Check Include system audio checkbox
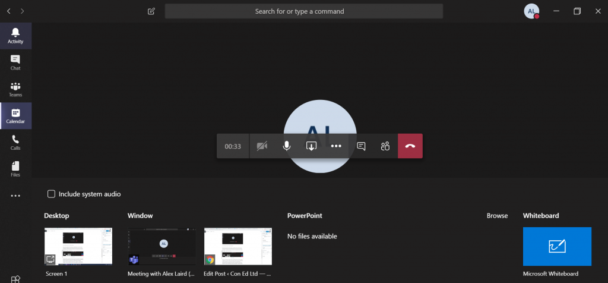Viewport: 608px width, 283px height. [x=51, y=194]
